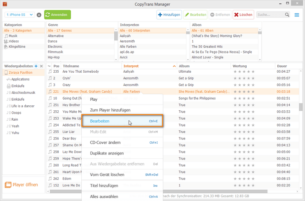Image resolution: width=305 pixels, height=201 pixels.
Task: Delete playlist with the X icon
Action: point(41,66)
